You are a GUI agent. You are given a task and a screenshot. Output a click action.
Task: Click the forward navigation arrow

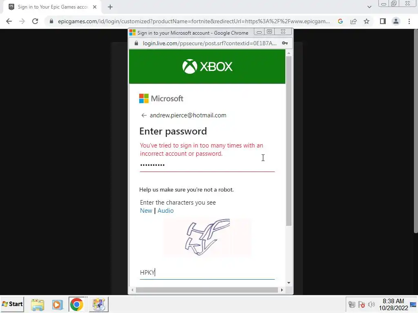[22, 21]
